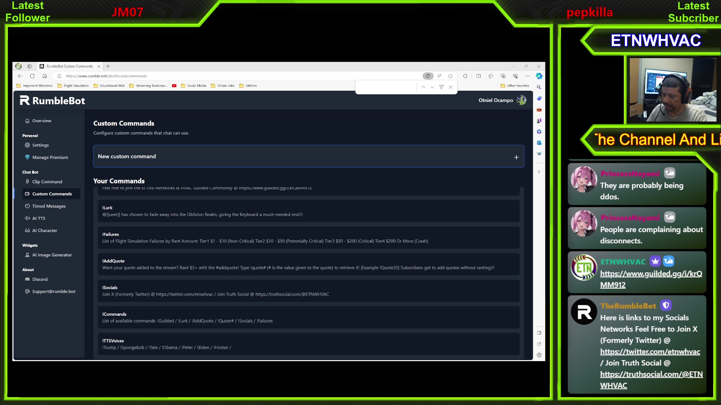721x405 pixels.
Task: Open the Settings and more ellipsis menu
Action: [528, 76]
